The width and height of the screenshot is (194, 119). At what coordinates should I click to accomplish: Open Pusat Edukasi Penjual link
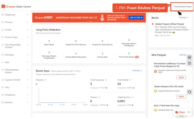click(183, 7)
